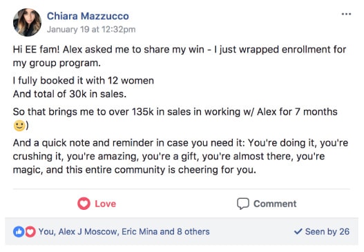Click the red heart reaction icon
The image size is (364, 252).
[30, 231]
